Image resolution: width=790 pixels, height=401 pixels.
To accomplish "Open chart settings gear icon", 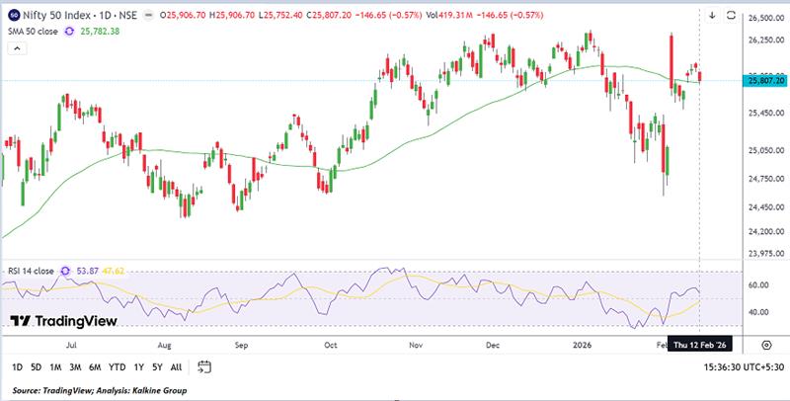I will [x=766, y=344].
